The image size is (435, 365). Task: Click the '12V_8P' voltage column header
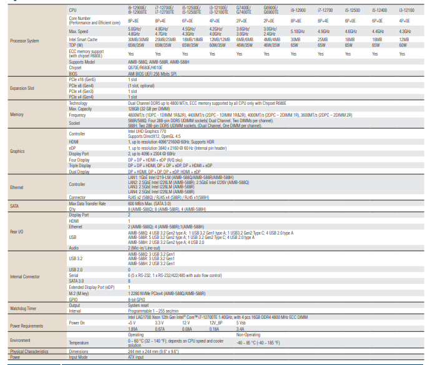(216, 323)
